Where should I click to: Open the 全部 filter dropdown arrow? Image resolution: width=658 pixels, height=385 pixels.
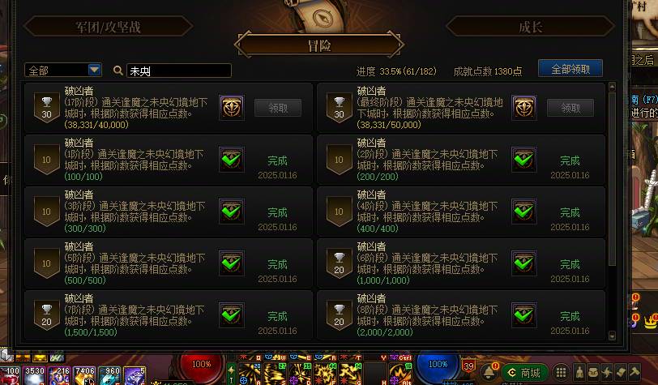95,70
